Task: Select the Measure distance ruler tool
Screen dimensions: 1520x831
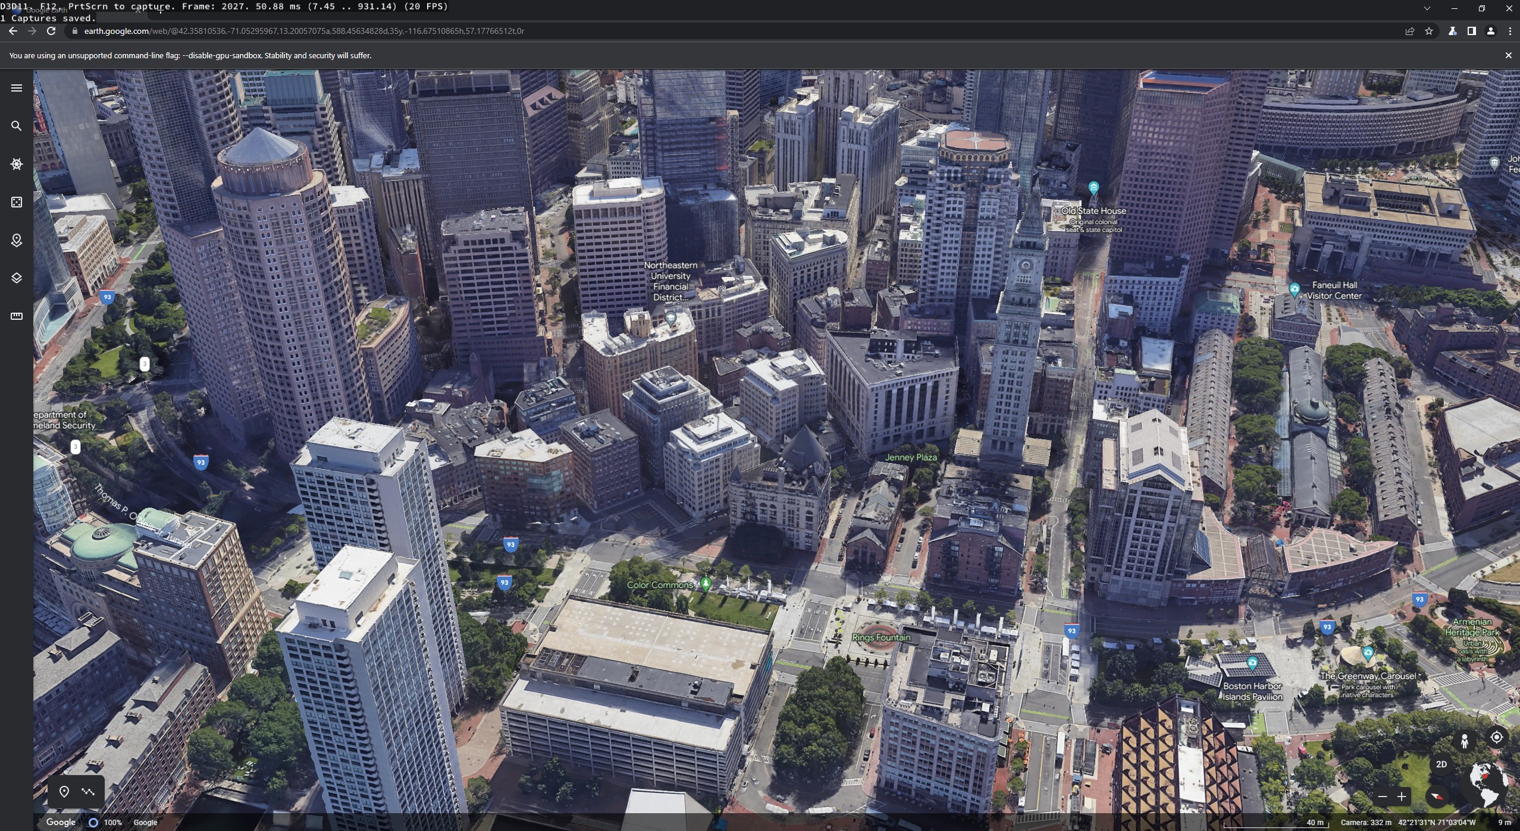Action: pyautogui.click(x=17, y=316)
